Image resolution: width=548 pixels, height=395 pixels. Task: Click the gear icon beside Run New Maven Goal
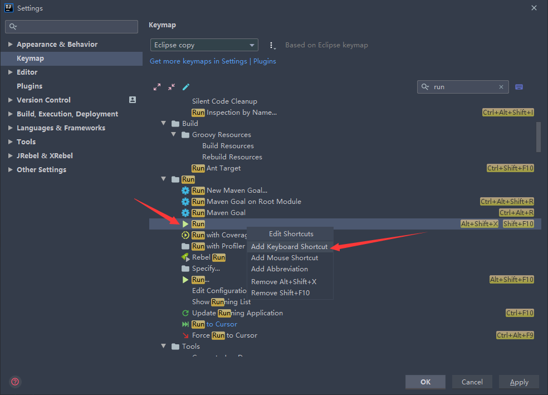185,191
